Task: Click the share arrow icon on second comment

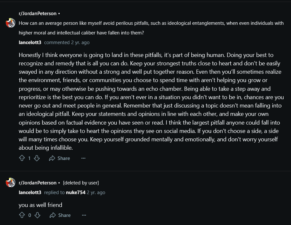Action: pyautogui.click(x=53, y=215)
